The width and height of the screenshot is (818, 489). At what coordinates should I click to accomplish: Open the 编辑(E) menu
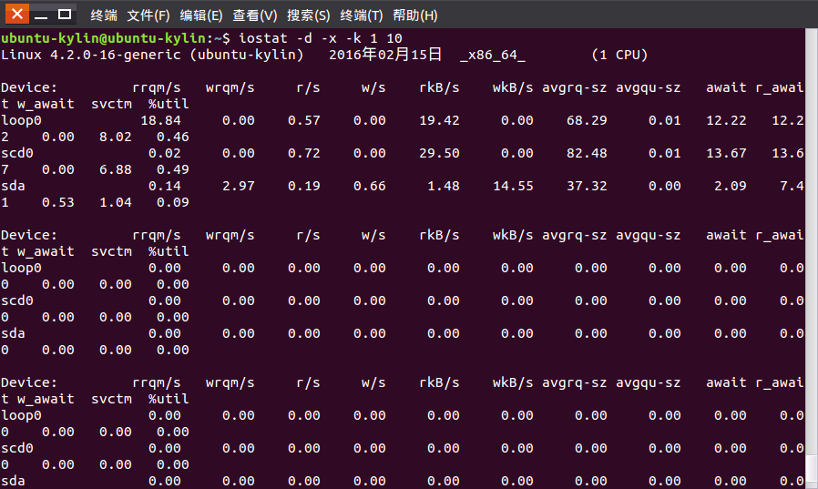200,15
